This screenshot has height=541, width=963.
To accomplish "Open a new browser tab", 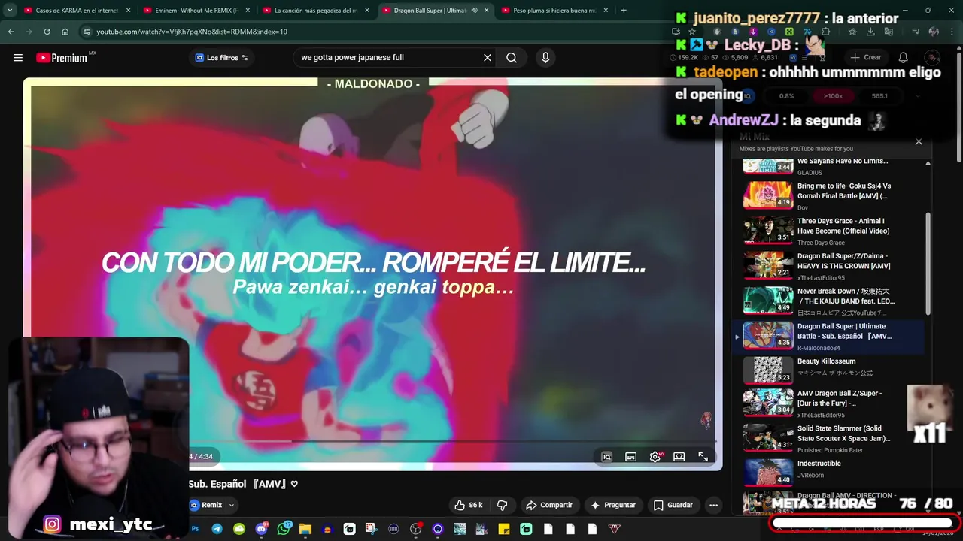I will pyautogui.click(x=624, y=11).
